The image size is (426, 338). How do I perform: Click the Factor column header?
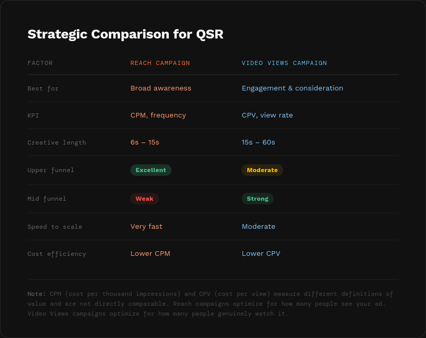point(40,63)
